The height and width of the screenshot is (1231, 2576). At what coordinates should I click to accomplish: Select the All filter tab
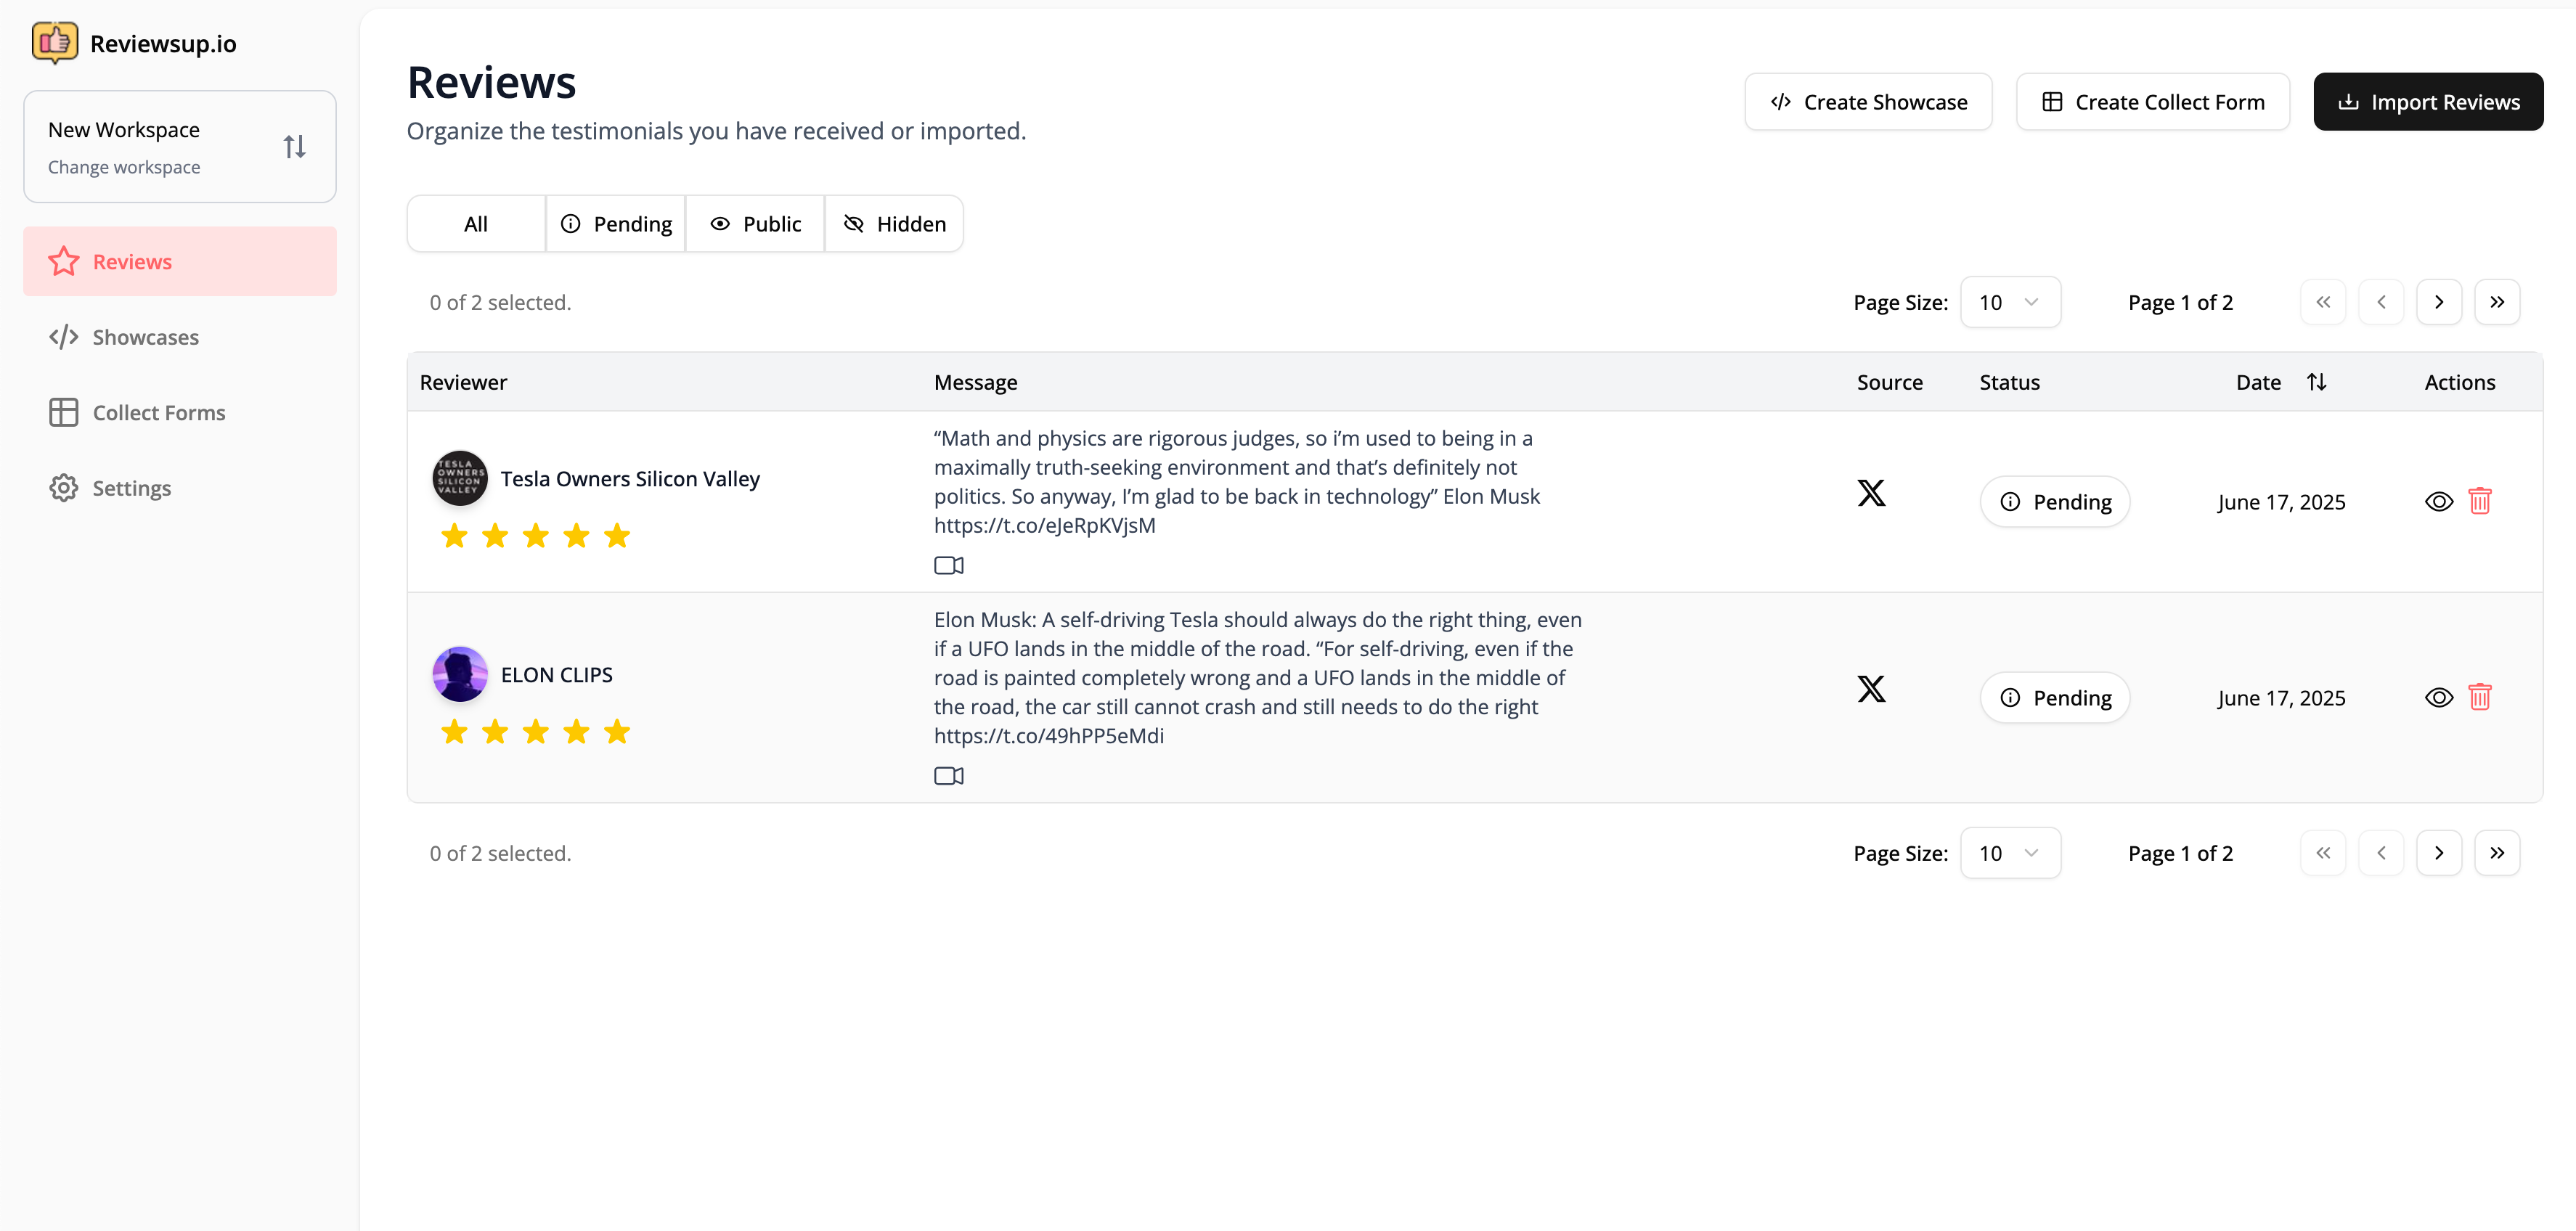click(x=476, y=224)
